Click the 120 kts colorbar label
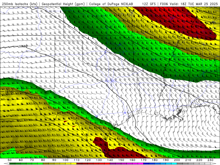Screen dimensions: 220x165 88,160
